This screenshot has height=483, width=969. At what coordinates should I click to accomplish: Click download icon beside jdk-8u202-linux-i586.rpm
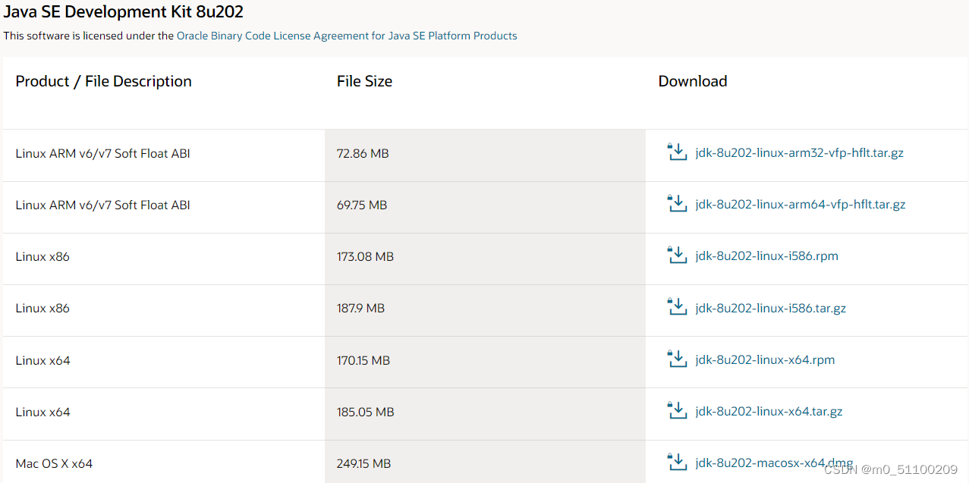676,255
